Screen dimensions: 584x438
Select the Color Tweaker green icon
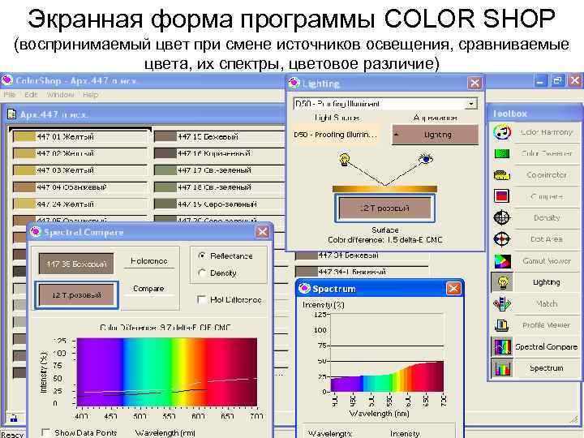[502, 153]
